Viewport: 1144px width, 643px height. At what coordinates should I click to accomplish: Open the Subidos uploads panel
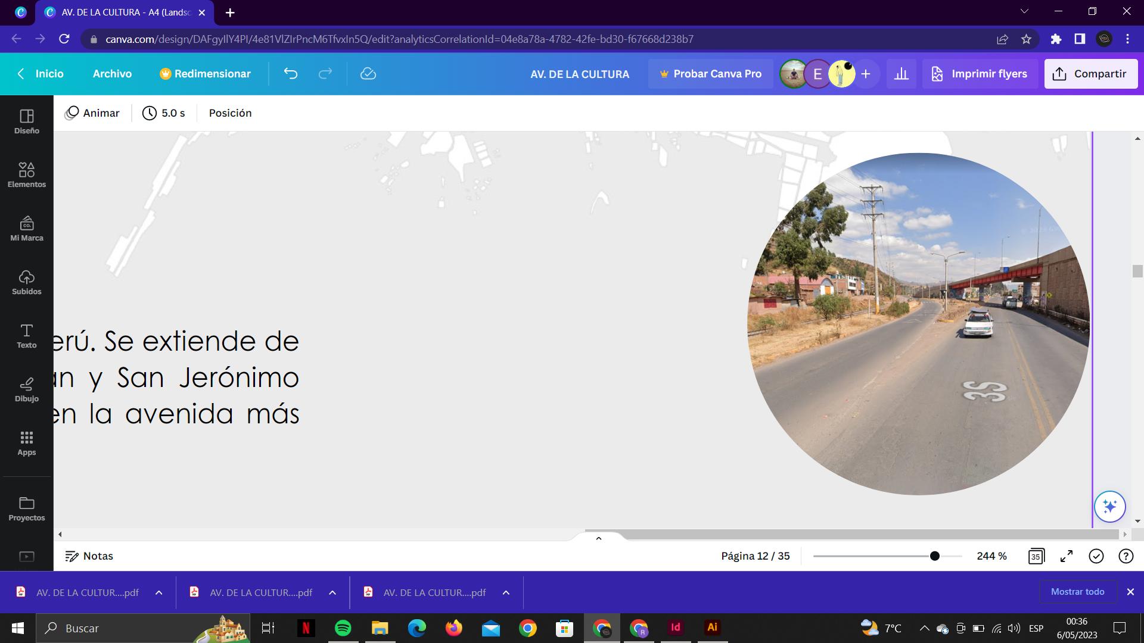(26, 282)
